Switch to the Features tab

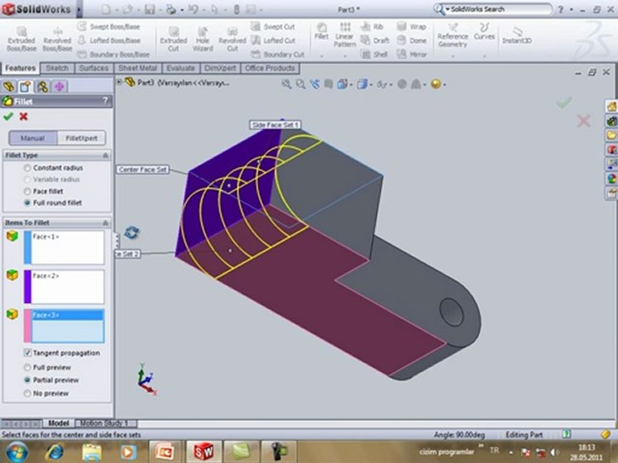[x=20, y=68]
